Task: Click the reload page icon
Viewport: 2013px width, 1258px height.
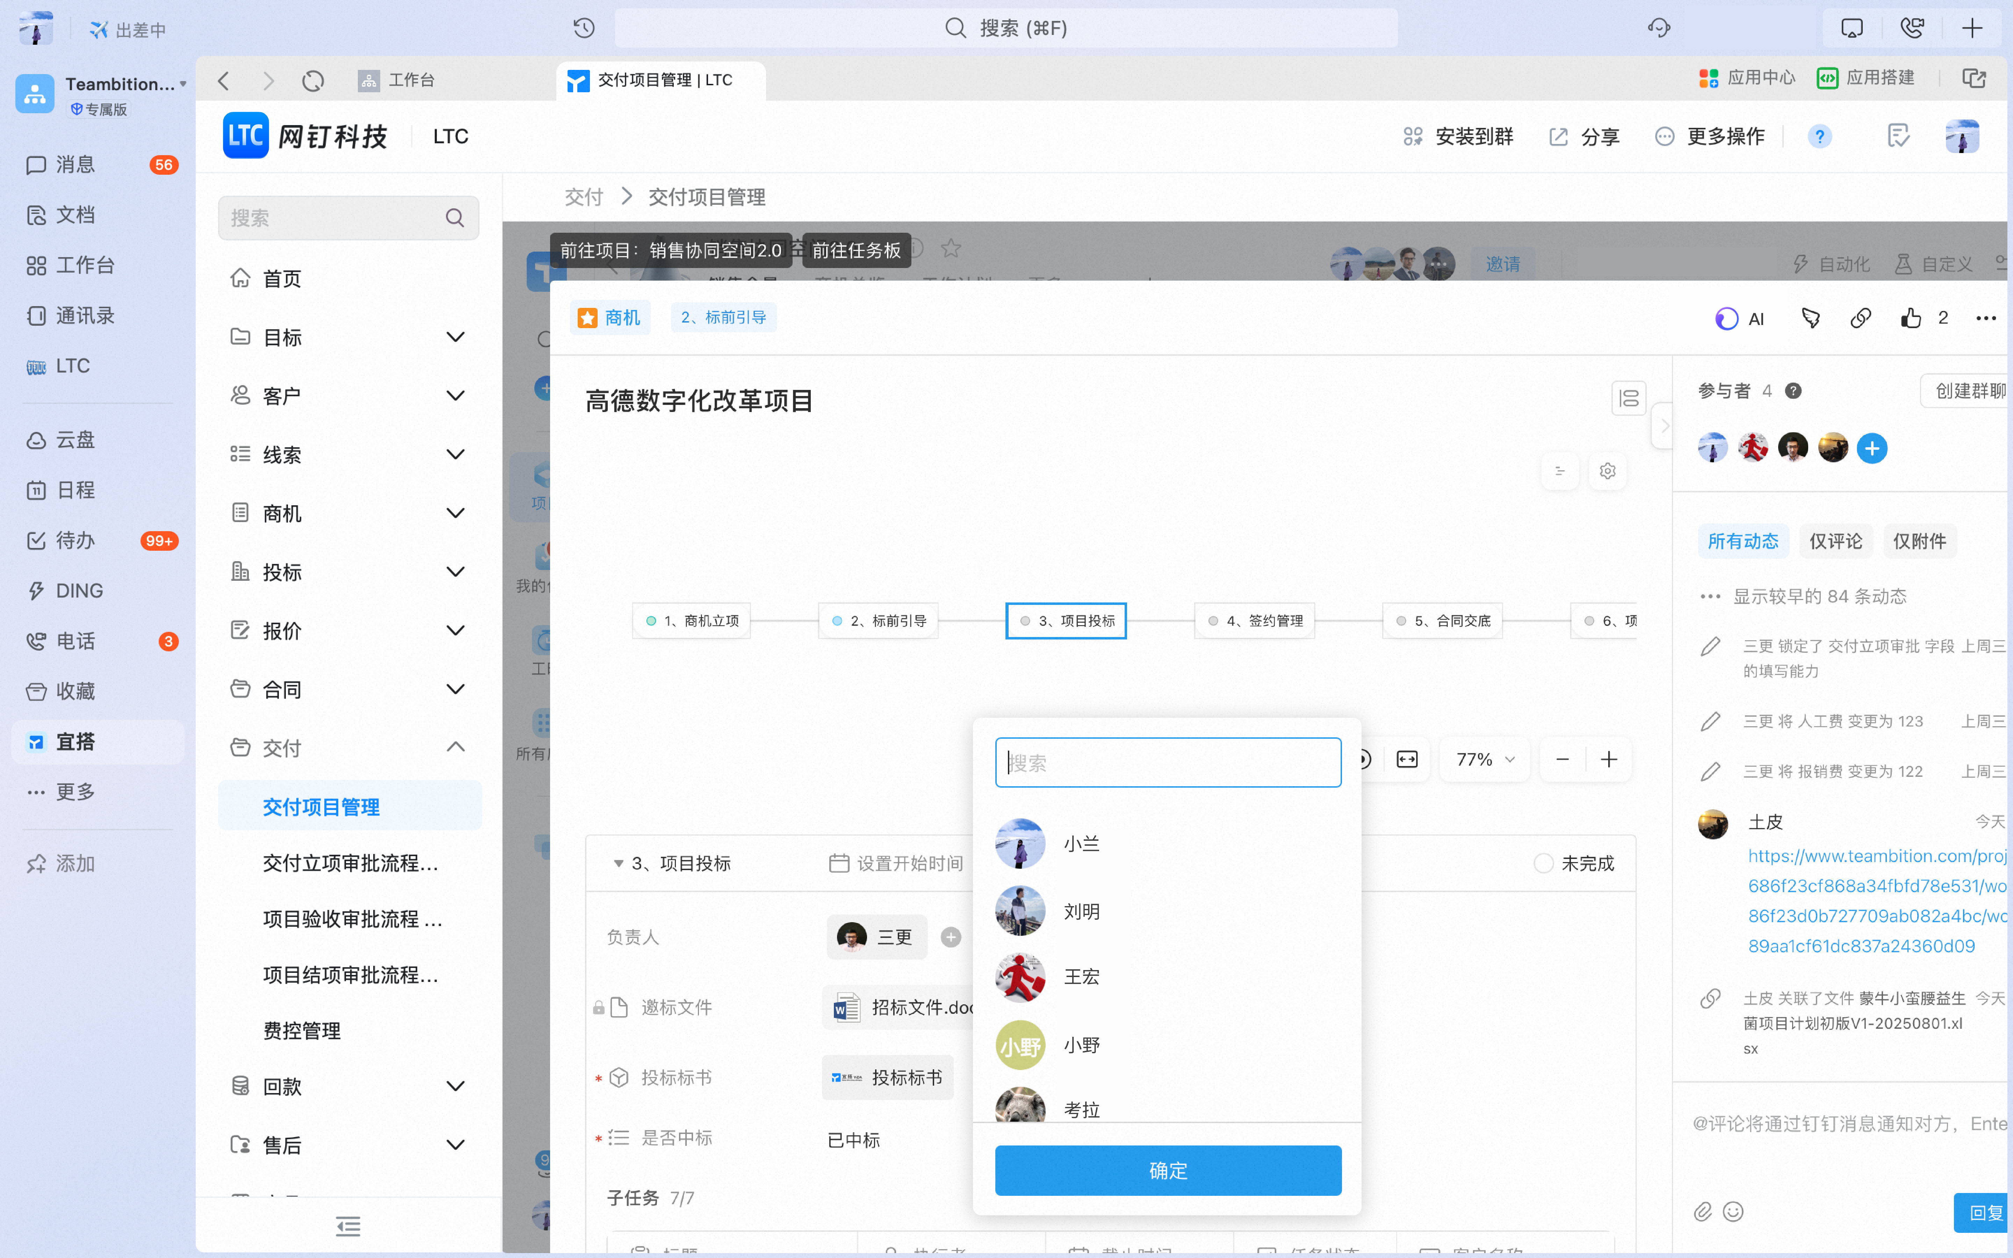Action: [313, 80]
